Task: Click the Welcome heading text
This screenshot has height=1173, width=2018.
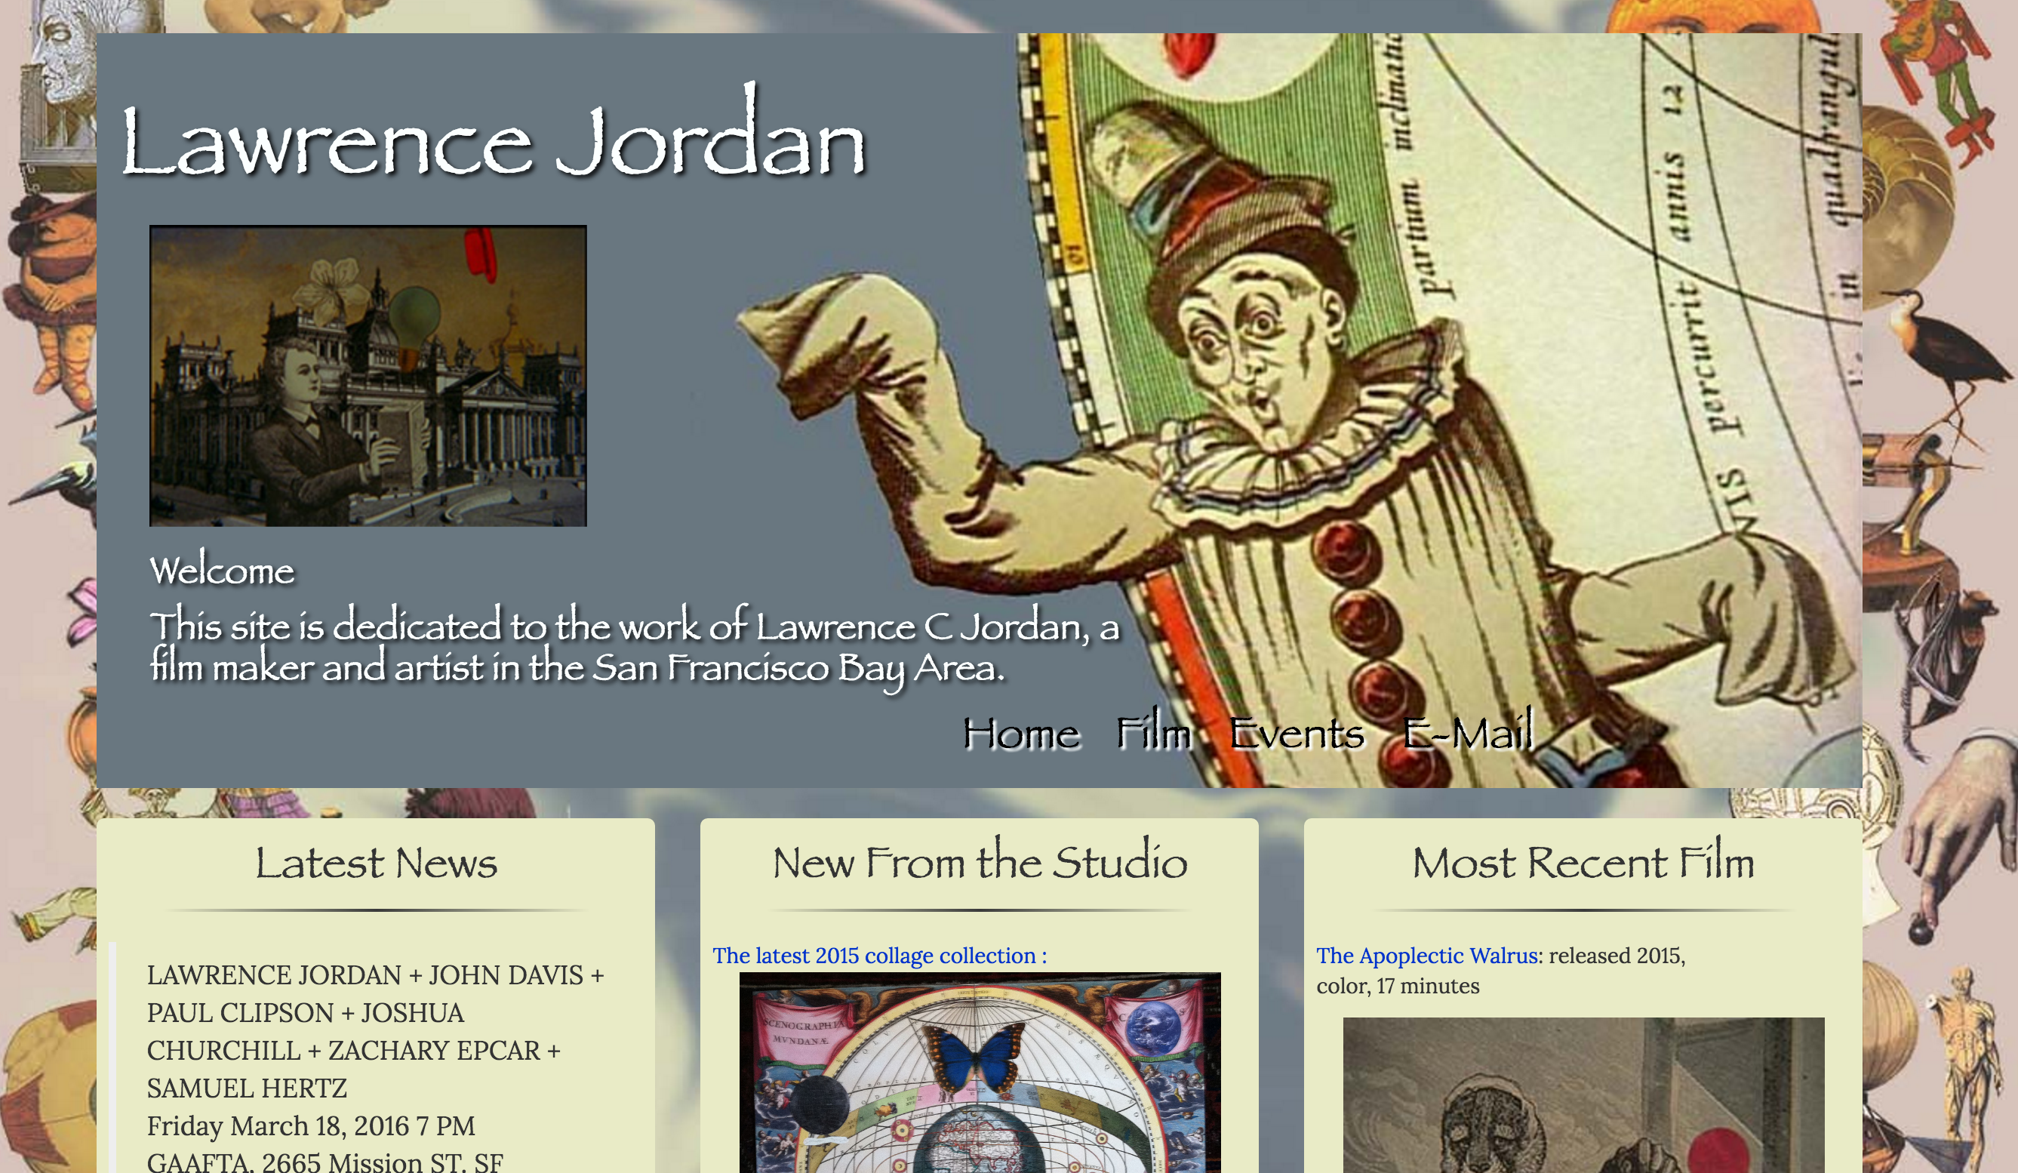Action: click(x=222, y=571)
